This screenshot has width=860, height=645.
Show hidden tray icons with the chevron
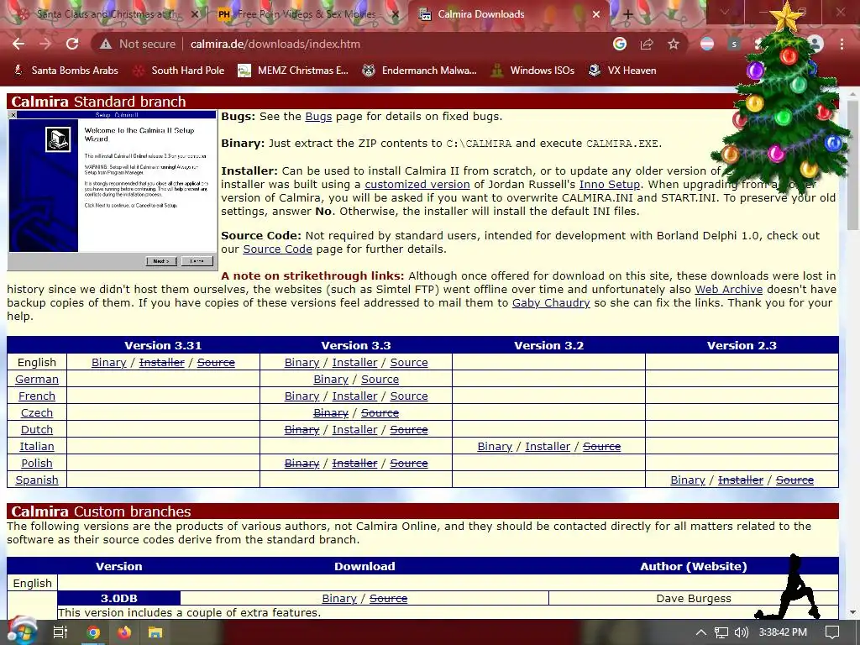[x=701, y=632]
